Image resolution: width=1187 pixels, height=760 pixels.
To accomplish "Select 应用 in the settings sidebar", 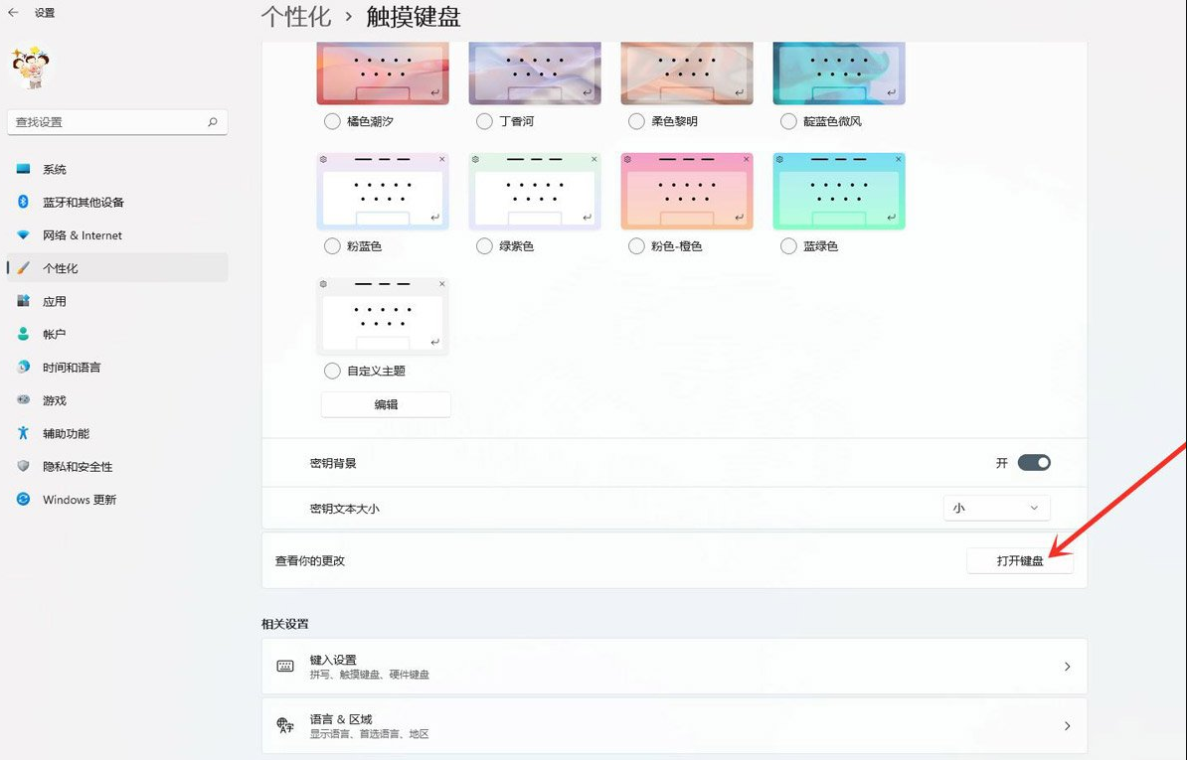I will click(23, 301).
